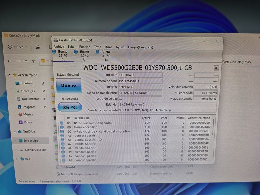Expand the TOSHIBA EXT (E:) node
The width and height of the screenshot is (260, 195).
[16, 150]
